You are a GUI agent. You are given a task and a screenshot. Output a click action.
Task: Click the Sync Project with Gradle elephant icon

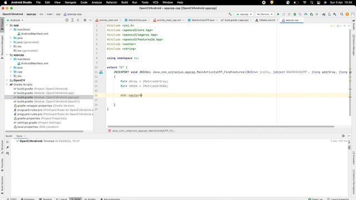click(324, 14)
